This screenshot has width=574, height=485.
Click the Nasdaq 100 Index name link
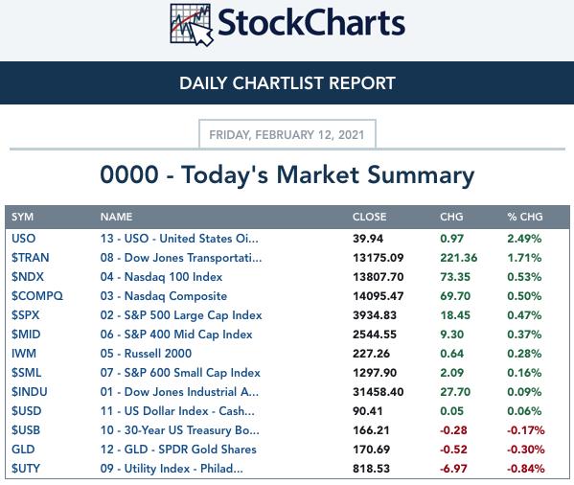point(161,277)
